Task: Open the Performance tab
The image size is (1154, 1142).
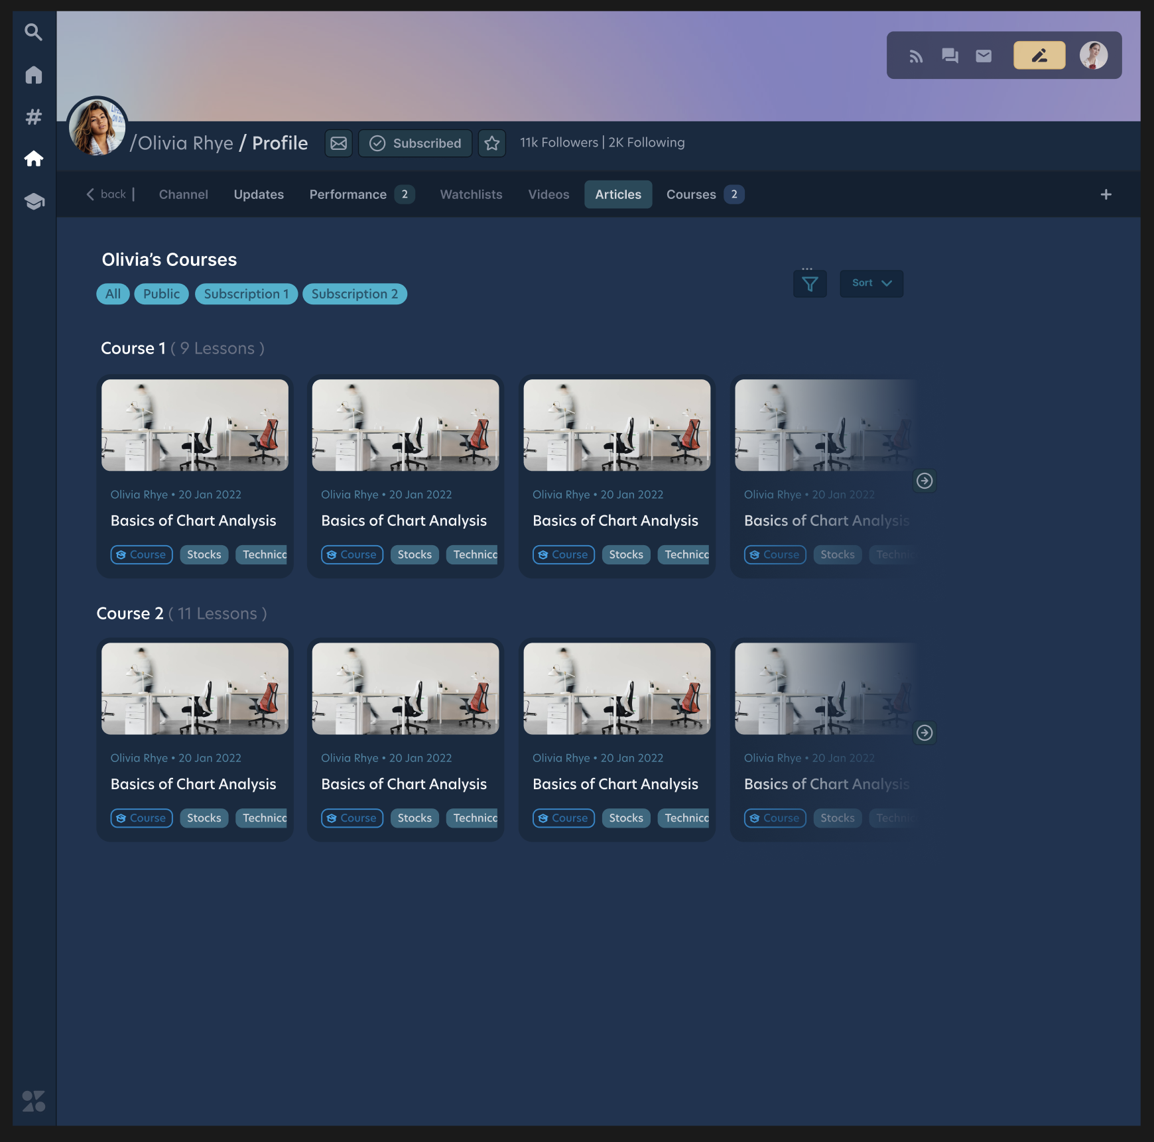Action: (361, 194)
